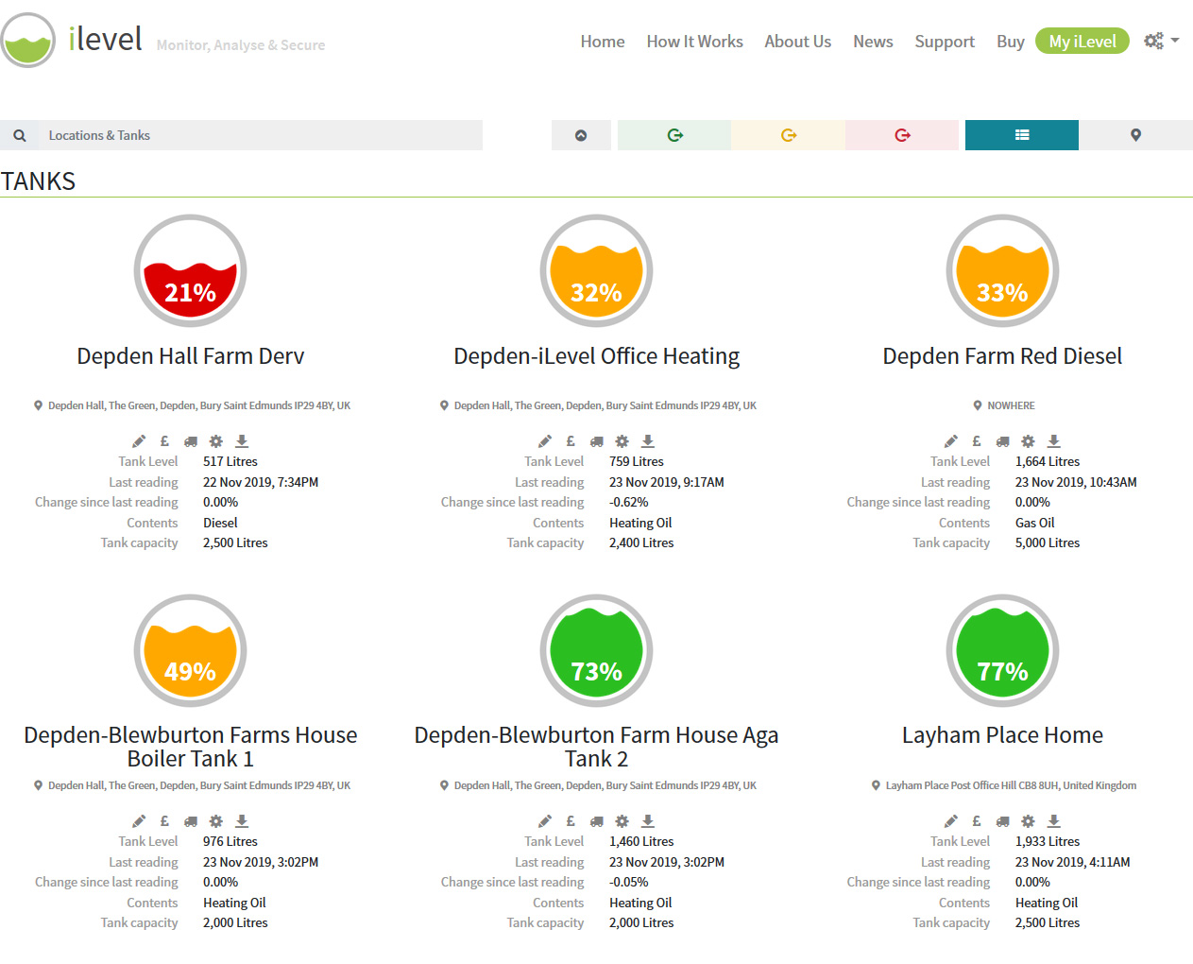Open pricing (£) for Boiler Tank 1
This screenshot has height=964, width=1193.
coord(164,821)
